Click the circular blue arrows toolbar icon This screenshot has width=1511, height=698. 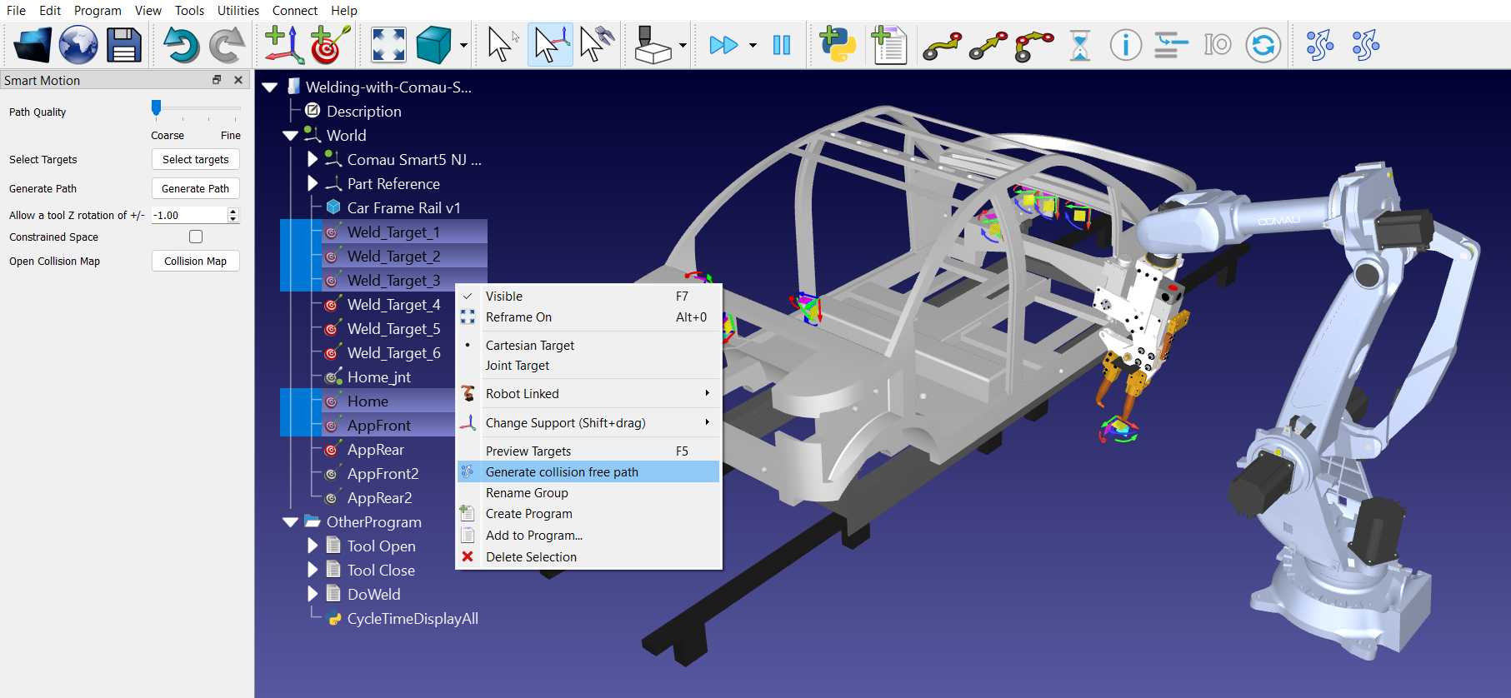[1263, 45]
